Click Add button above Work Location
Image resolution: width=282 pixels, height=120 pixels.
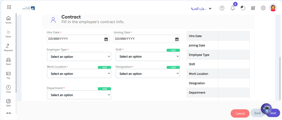point(104,67)
